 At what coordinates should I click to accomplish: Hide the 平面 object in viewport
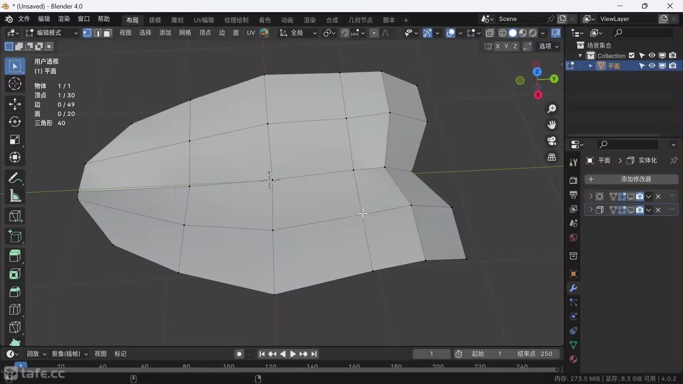652,66
